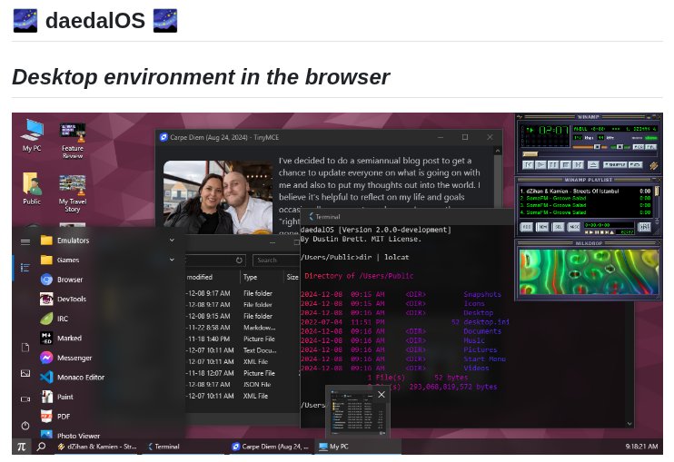Click the refresh icon in file explorer address bar
The width and height of the screenshot is (674, 462).
239,260
